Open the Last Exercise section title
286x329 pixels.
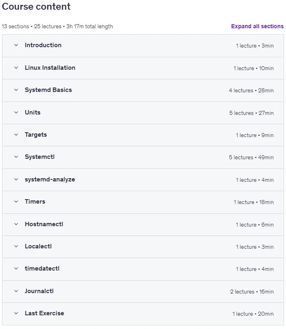pos(44,313)
